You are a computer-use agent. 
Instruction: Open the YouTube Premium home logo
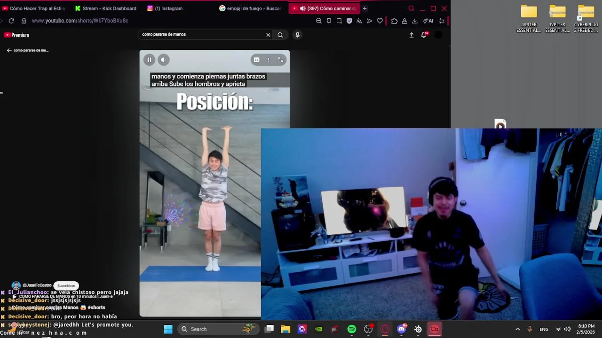pyautogui.click(x=17, y=35)
